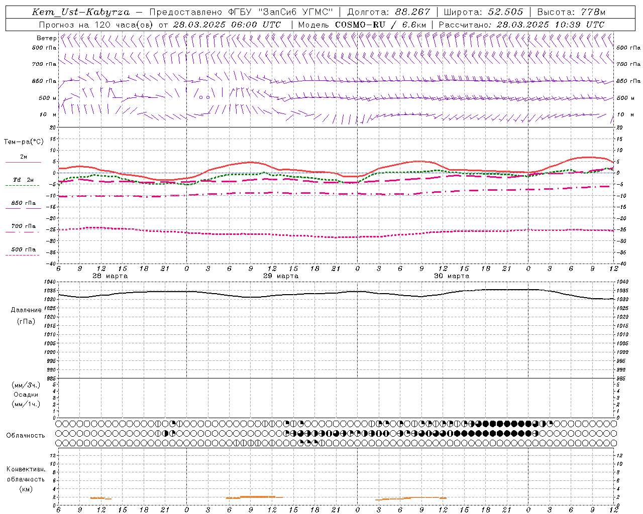Select the 2м temperature legend entry
Screen dimensions: 643x514
[24, 157]
